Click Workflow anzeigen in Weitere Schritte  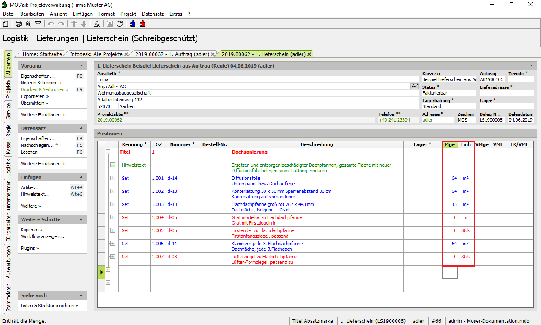tap(42, 236)
